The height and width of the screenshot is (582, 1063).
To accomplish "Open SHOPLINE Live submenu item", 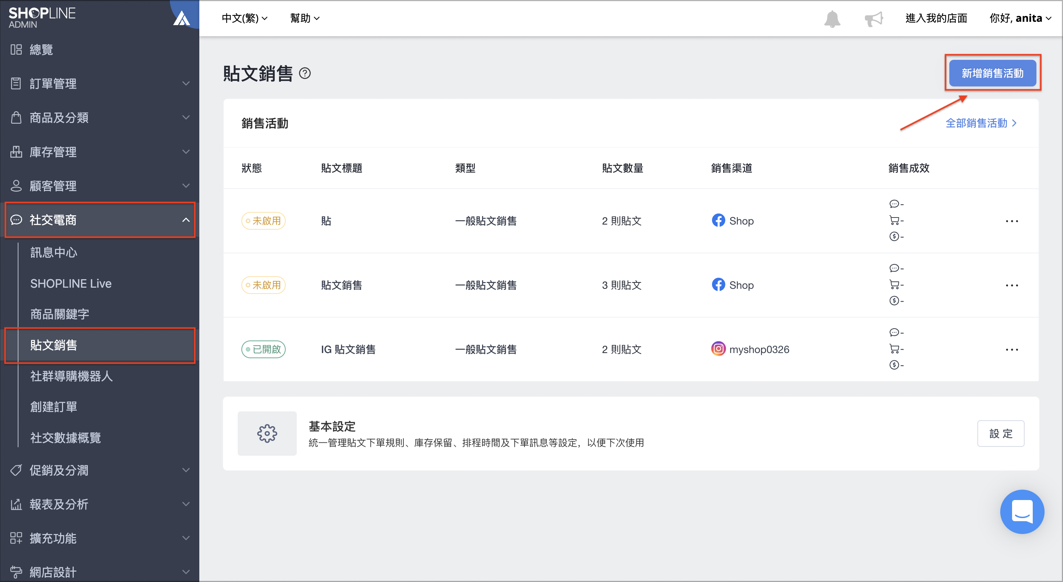I will coord(71,284).
